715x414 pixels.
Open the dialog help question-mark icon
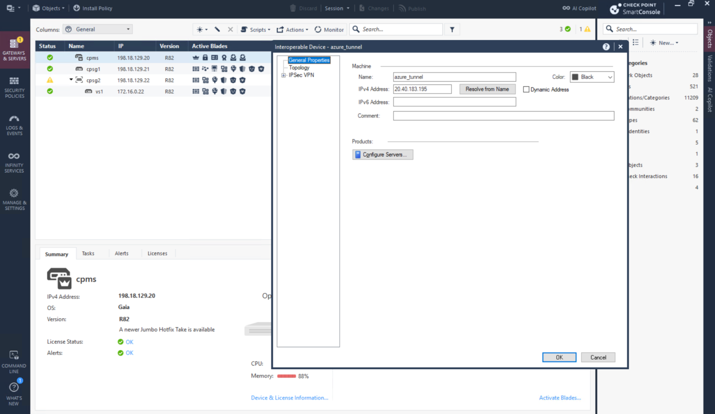[606, 46]
